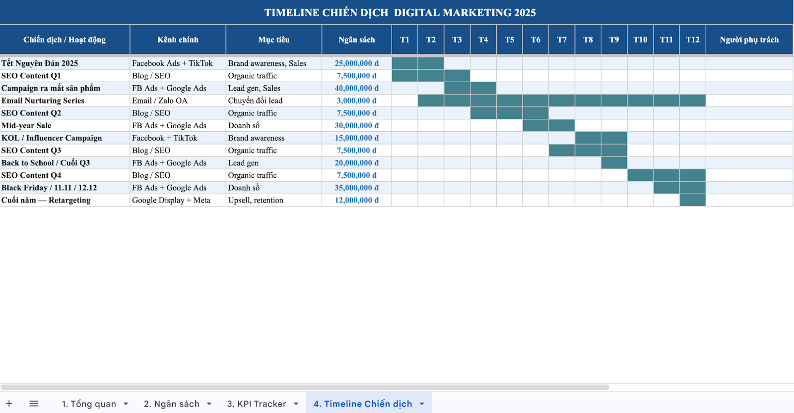The width and height of the screenshot is (794, 413).
Task: Select the Tết Nguyên Đán 2025 cell
Action: (x=65, y=63)
